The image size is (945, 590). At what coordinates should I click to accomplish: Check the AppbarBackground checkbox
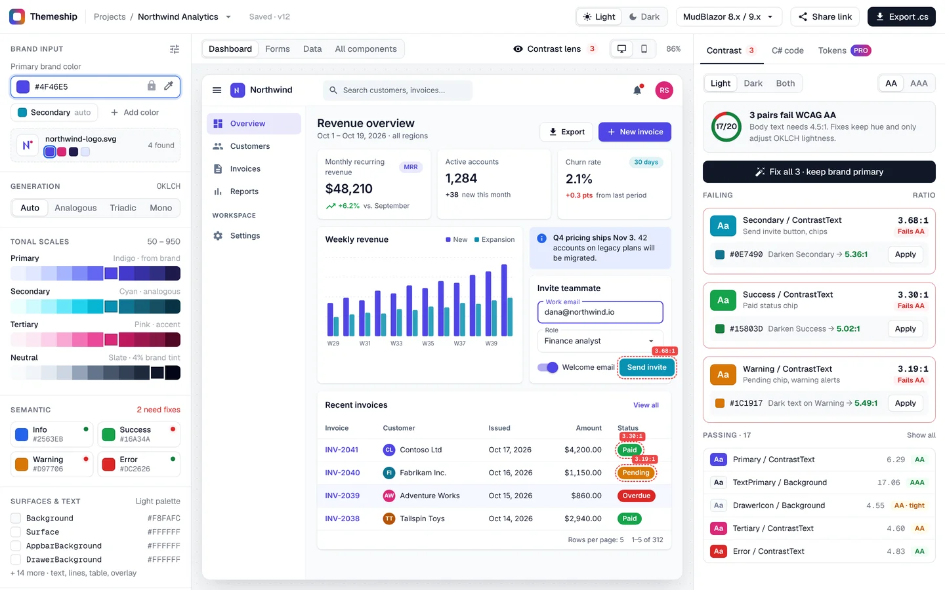point(16,545)
